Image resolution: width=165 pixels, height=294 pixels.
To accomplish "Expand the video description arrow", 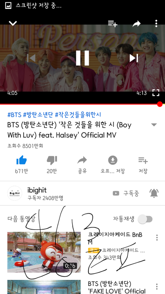I will pyautogui.click(x=154, y=125).
